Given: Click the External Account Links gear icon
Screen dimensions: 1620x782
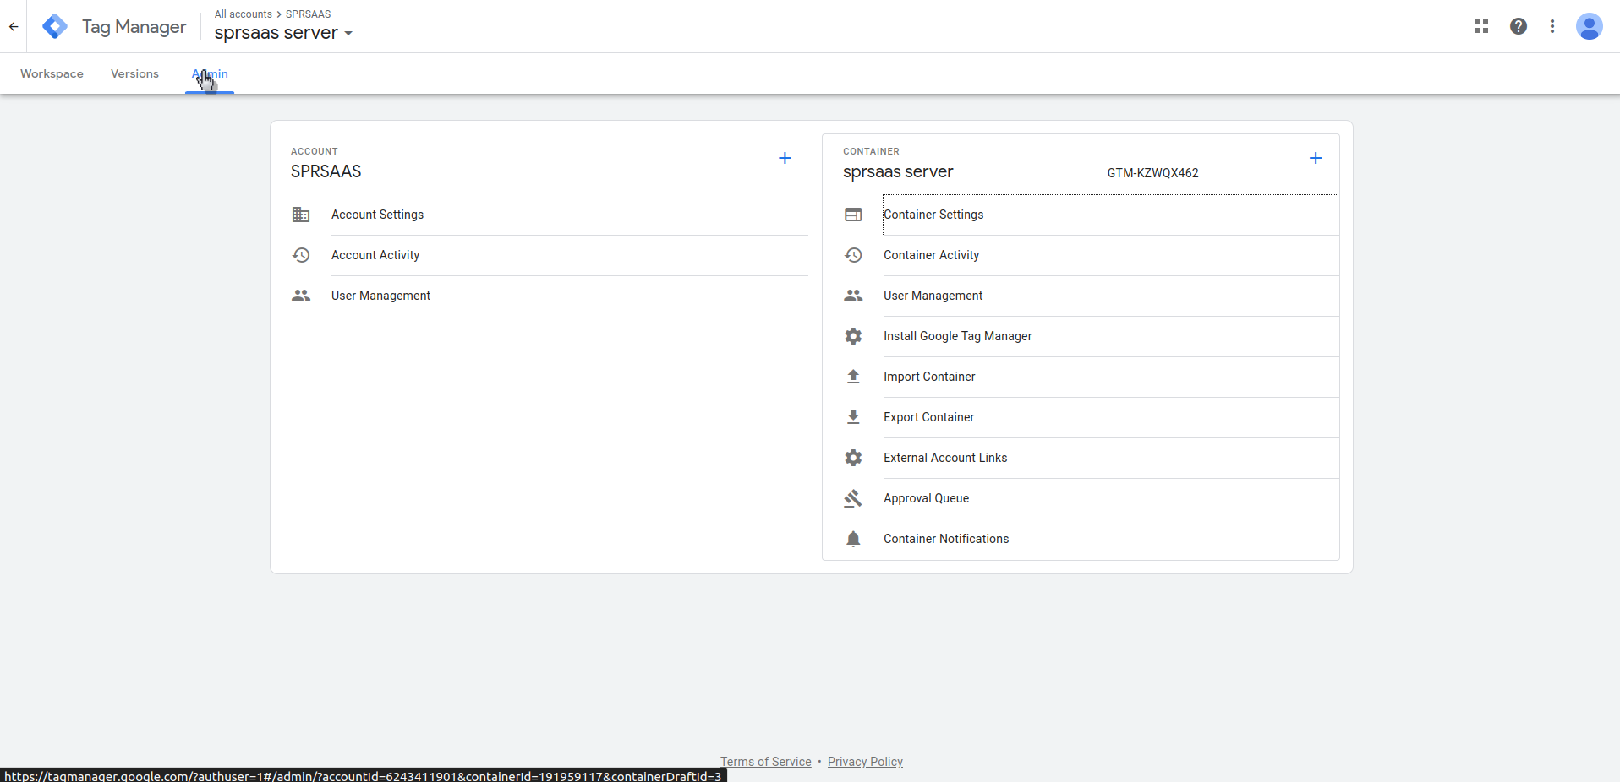Looking at the screenshot, I should (853, 458).
